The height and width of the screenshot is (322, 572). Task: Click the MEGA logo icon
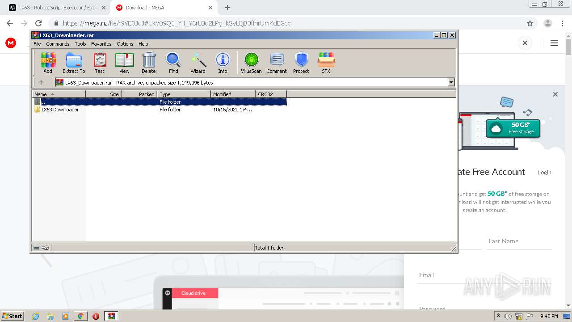11,43
